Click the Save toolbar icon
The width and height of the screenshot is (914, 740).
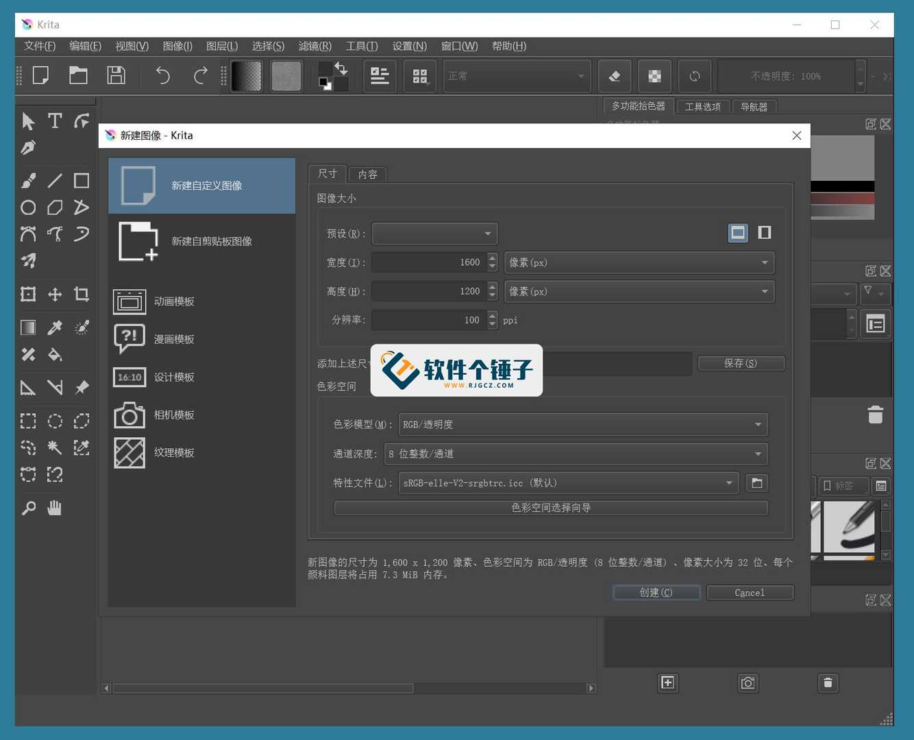pyautogui.click(x=116, y=75)
